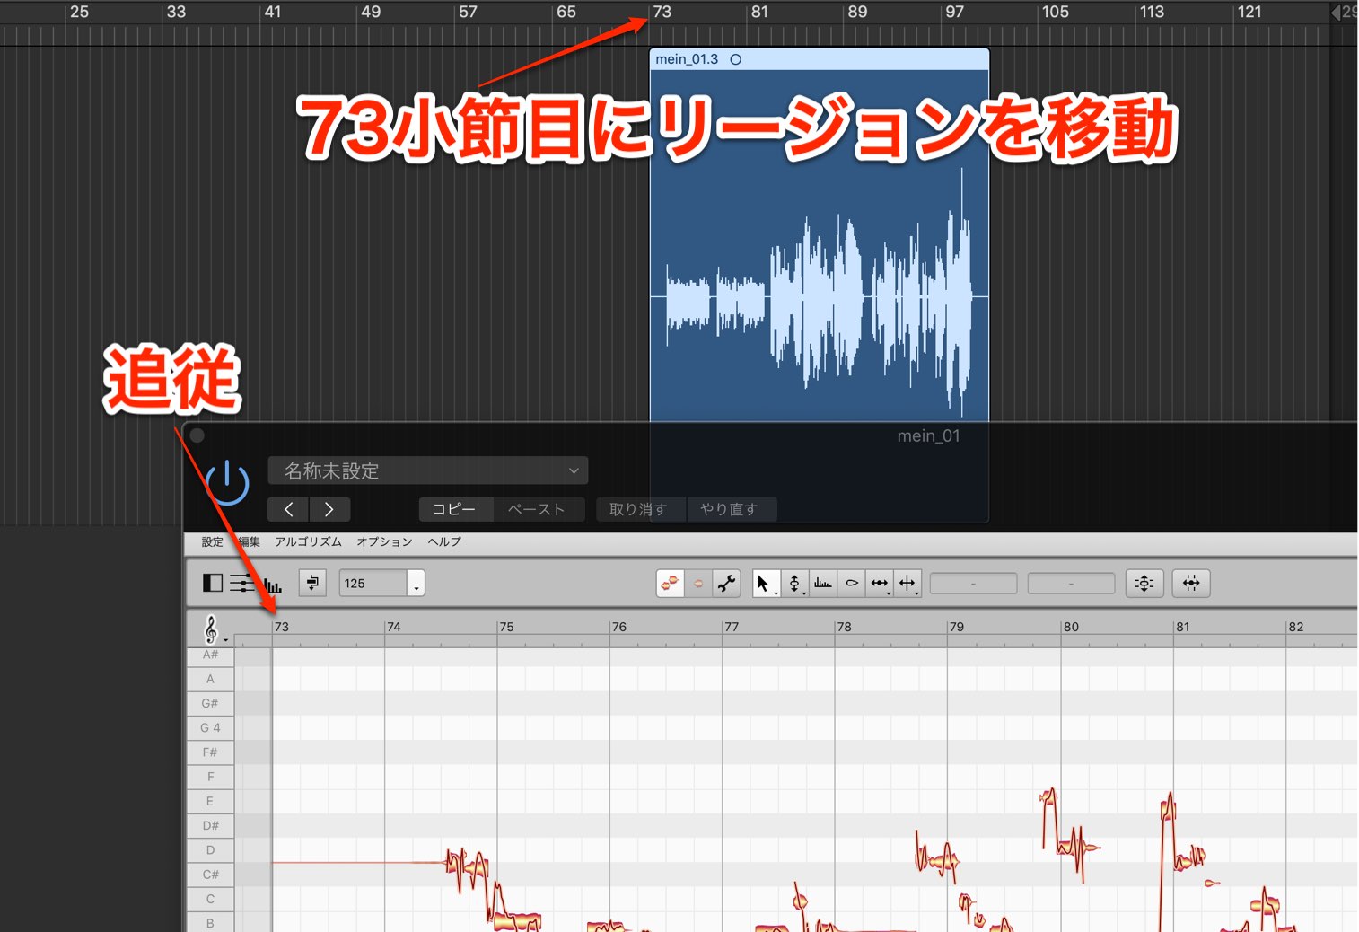Image resolution: width=1359 pixels, height=932 pixels.
Task: Click the second note value field
Action: coord(1071,584)
